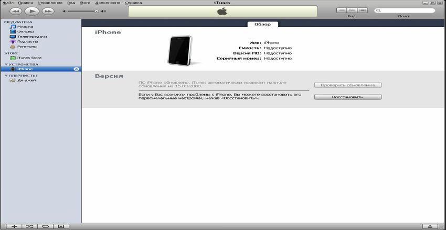
Task: Open the Вид menu
Action: [x=71, y=3]
